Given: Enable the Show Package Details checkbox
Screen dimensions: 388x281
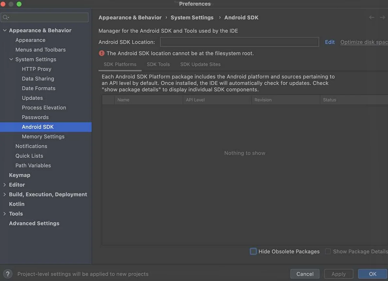Looking at the screenshot, I should (x=328, y=251).
